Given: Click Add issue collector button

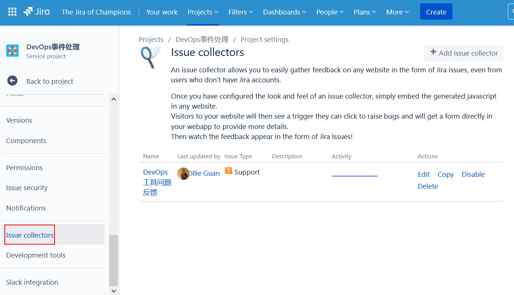Looking at the screenshot, I should click(x=464, y=53).
